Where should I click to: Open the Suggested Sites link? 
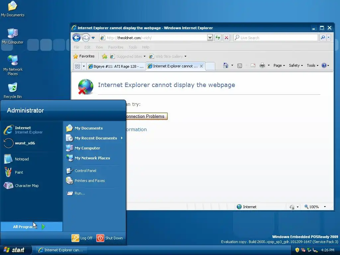[x=128, y=56]
